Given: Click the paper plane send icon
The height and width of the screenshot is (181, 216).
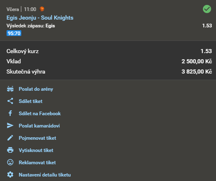Looking at the screenshot, I should 10,125.
